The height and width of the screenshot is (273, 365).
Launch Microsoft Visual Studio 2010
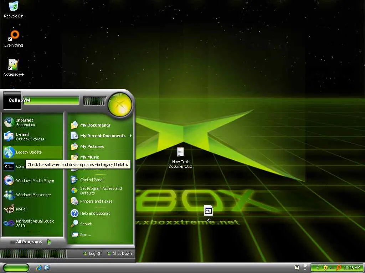point(32,223)
